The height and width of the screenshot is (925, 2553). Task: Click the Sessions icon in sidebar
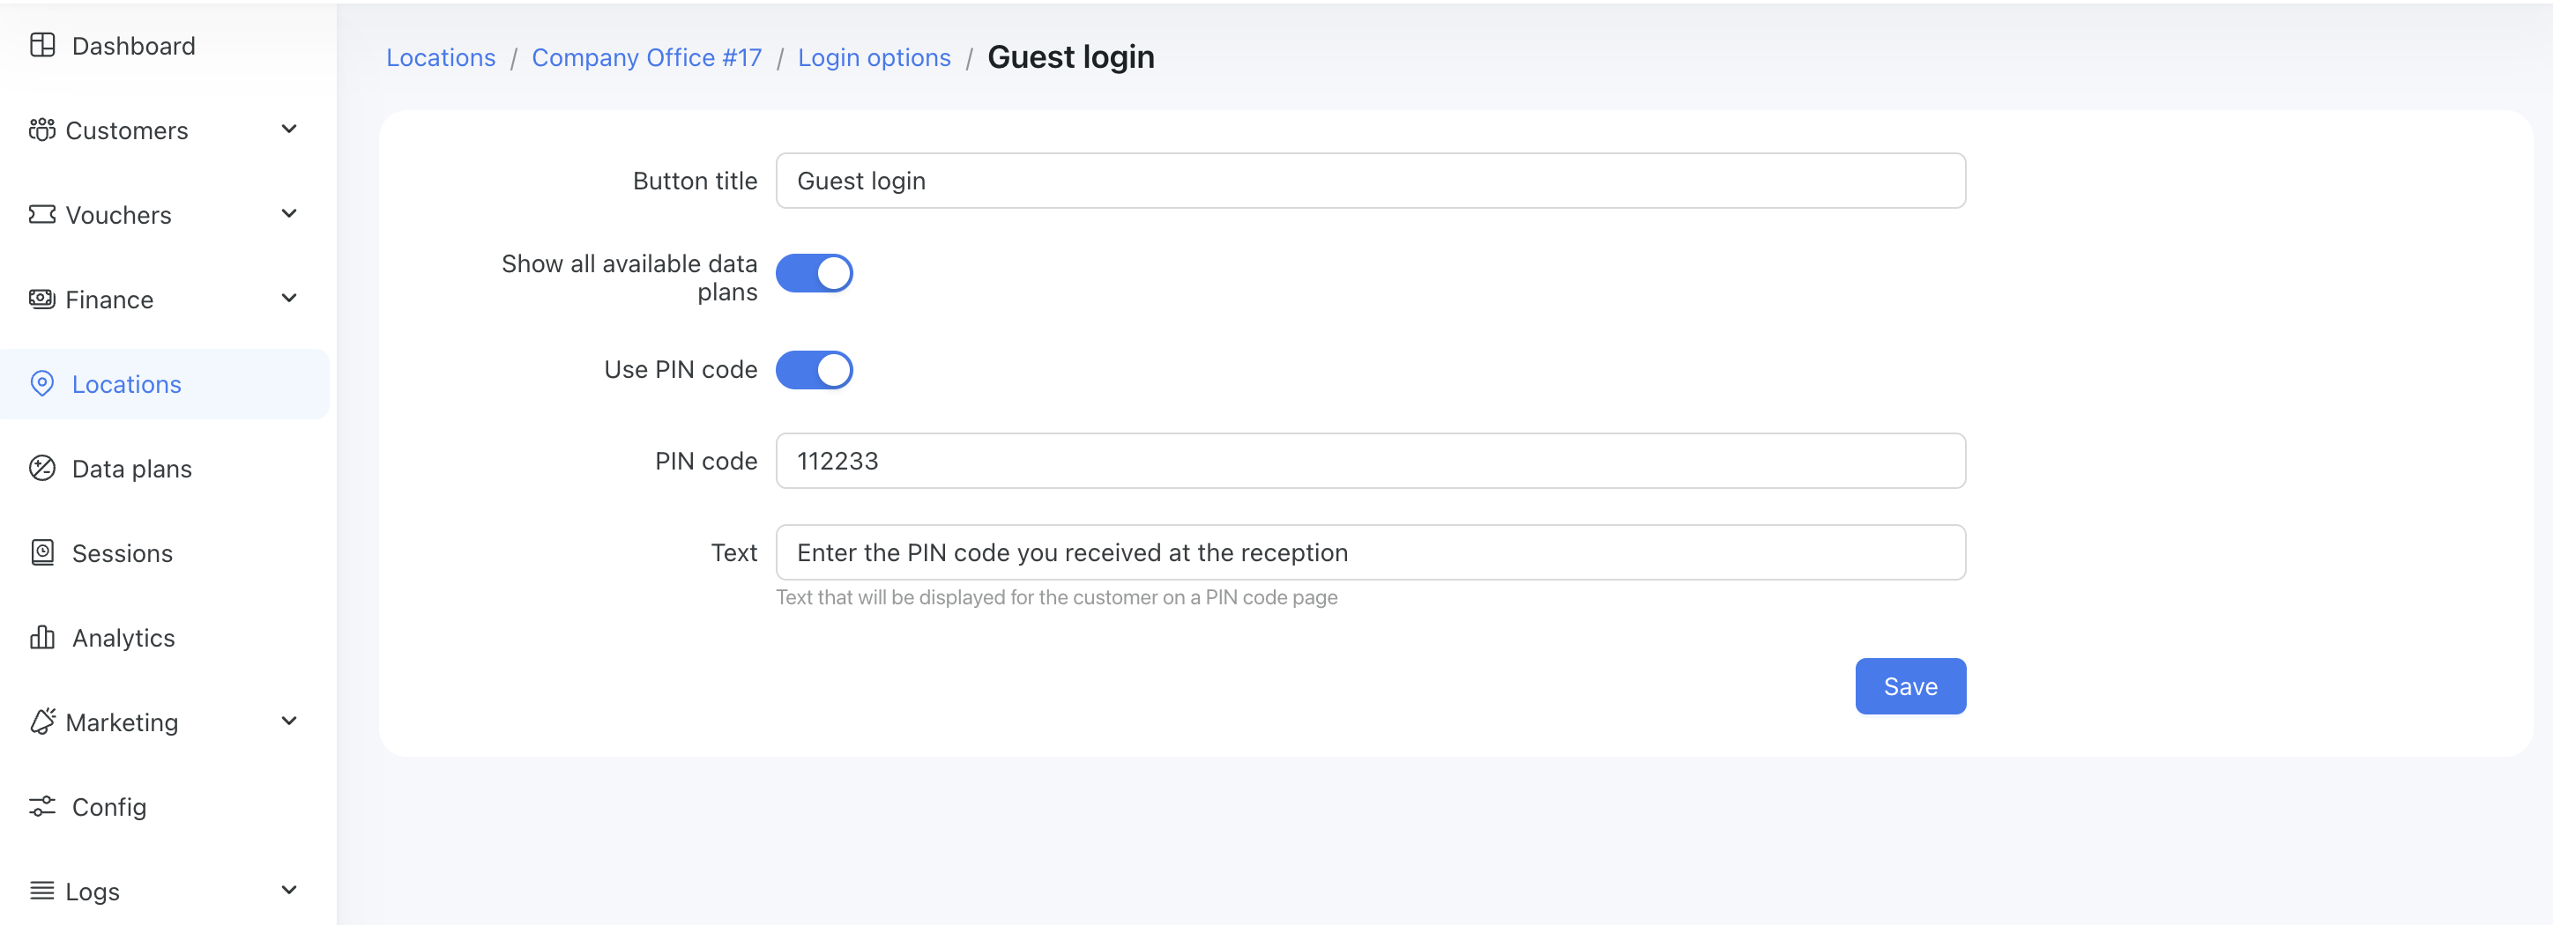coord(41,552)
